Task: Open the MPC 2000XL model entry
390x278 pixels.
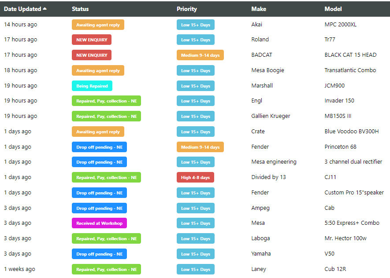Action: tap(341, 25)
